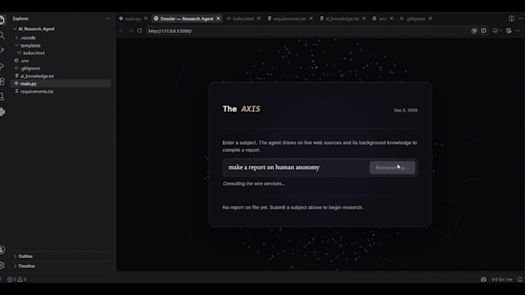Open the .env file in explorer
Viewport: 525px width, 295px height.
click(x=25, y=61)
